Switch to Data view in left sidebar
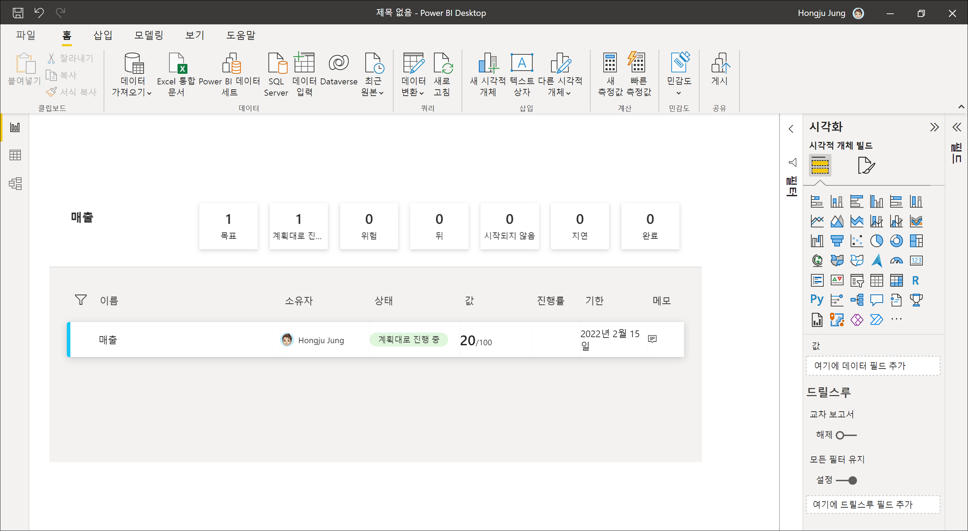This screenshot has width=968, height=531. [x=15, y=155]
